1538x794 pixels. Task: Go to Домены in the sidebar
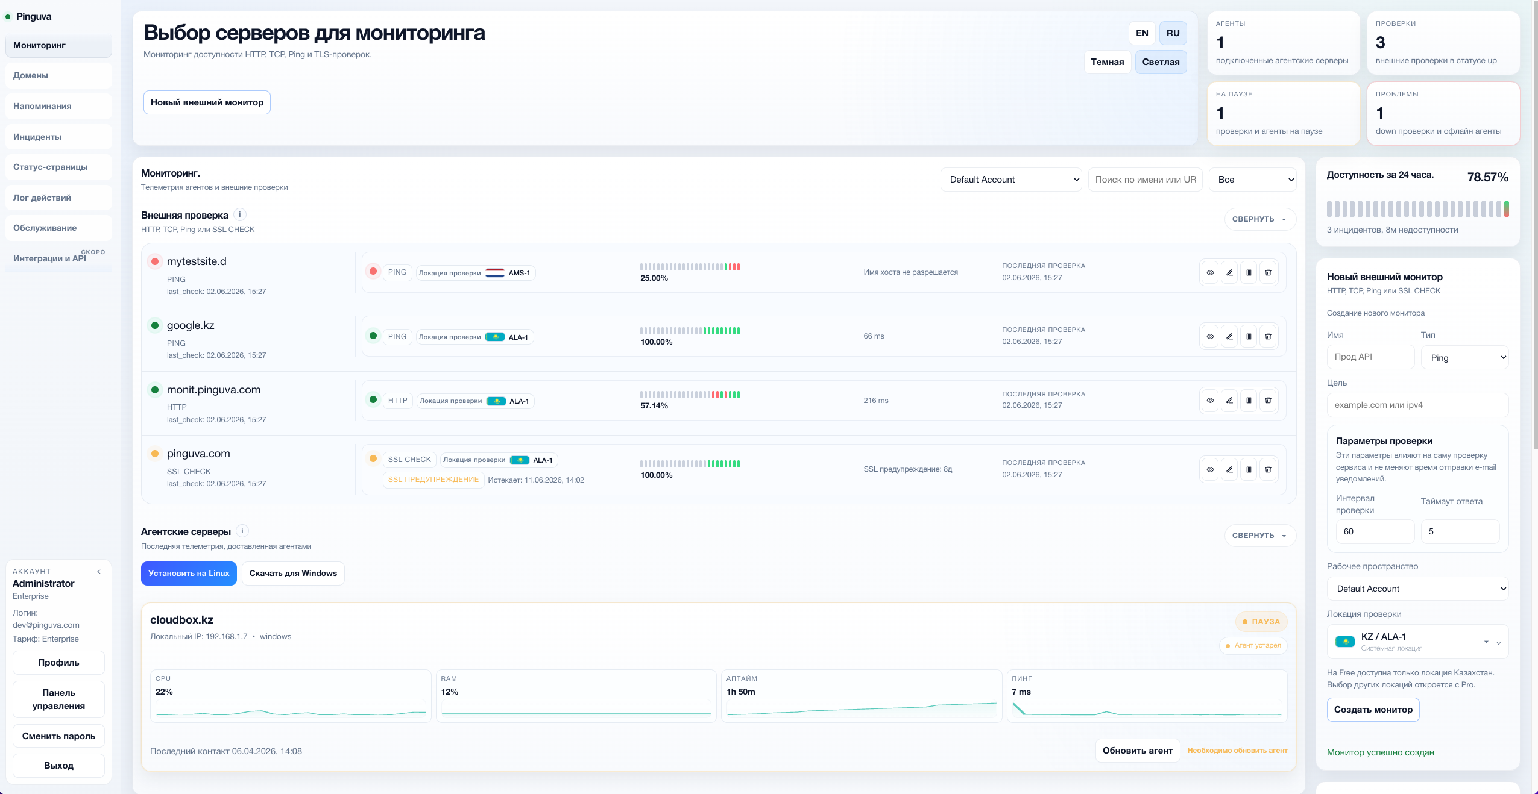pyautogui.click(x=58, y=75)
